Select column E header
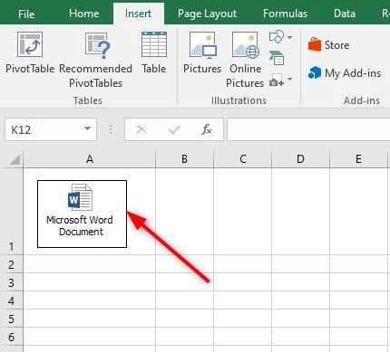Viewport: 390px width, 352px height. coord(358,159)
